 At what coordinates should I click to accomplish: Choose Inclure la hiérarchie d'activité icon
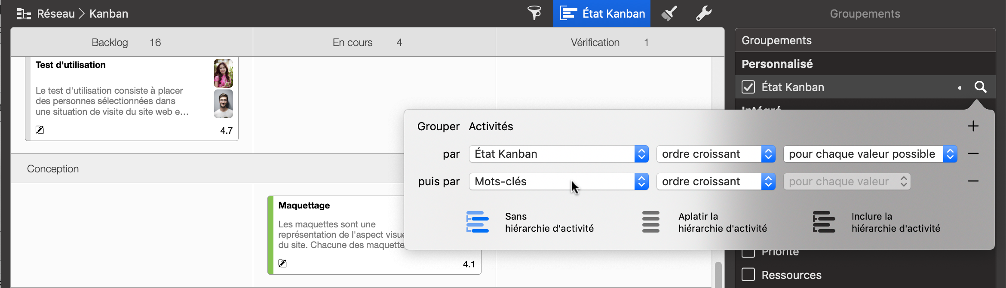pos(824,222)
